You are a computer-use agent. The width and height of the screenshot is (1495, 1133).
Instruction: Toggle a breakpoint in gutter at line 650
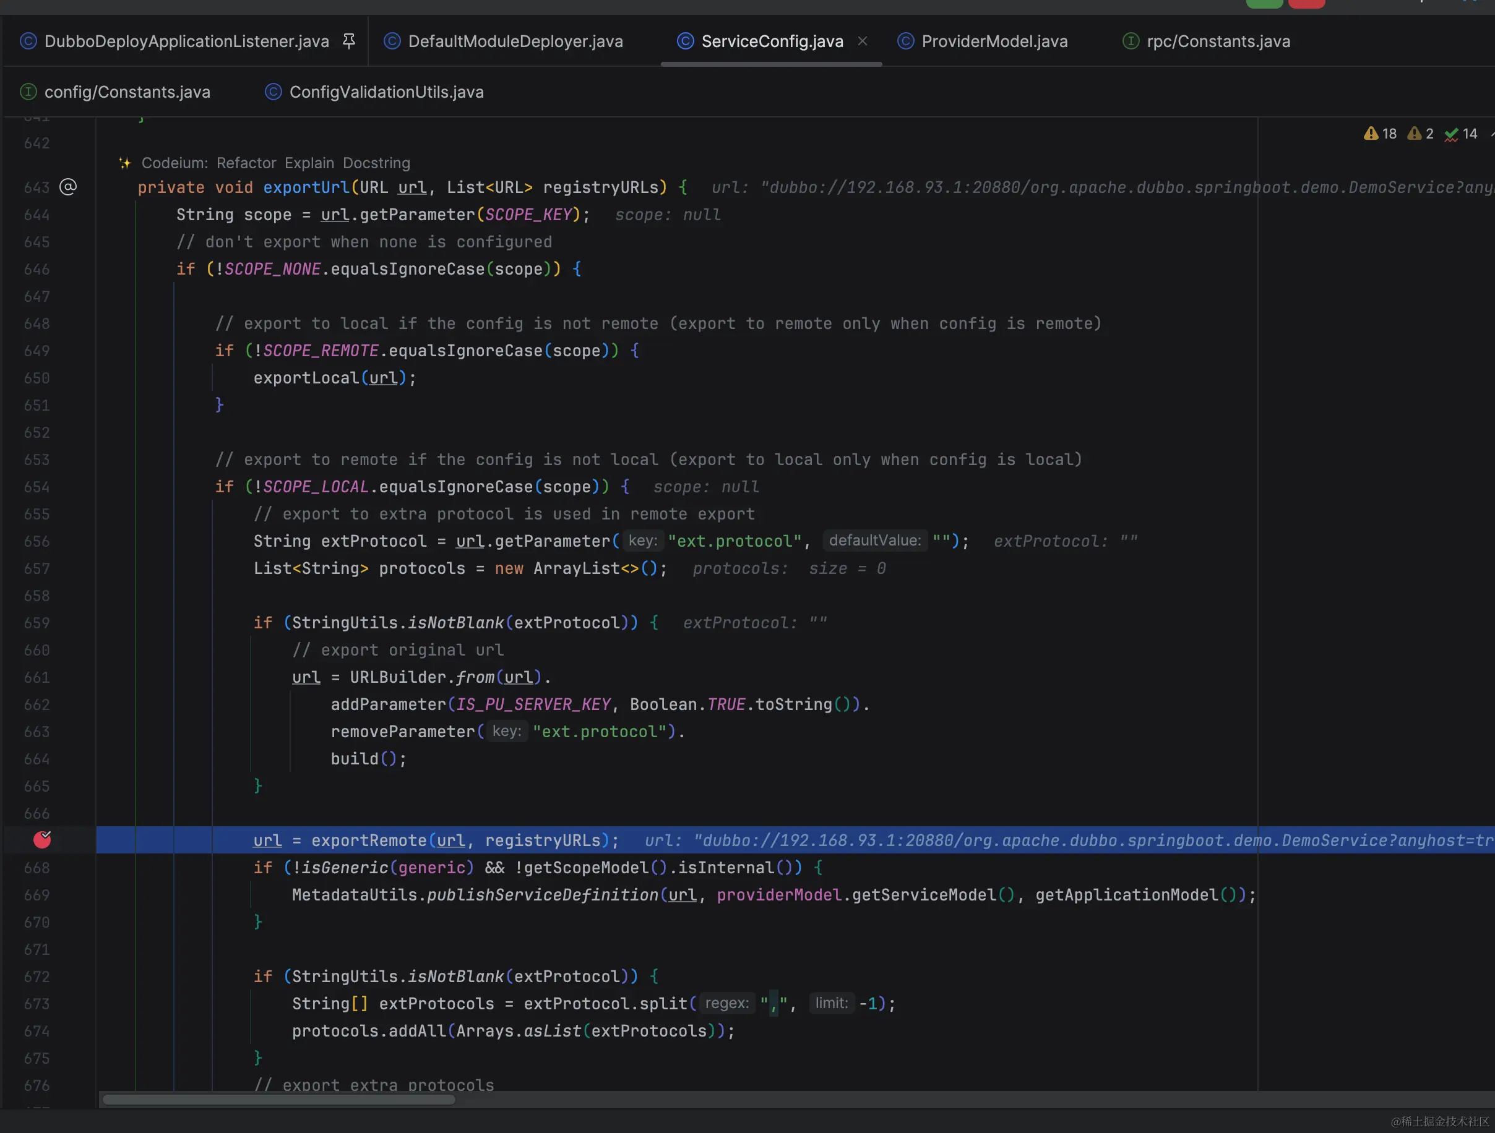[x=37, y=378]
